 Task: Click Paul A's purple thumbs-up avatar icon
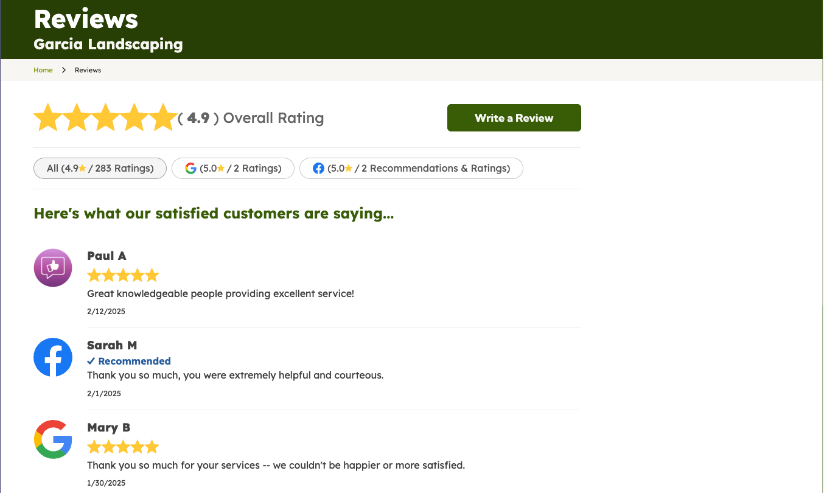pos(53,268)
